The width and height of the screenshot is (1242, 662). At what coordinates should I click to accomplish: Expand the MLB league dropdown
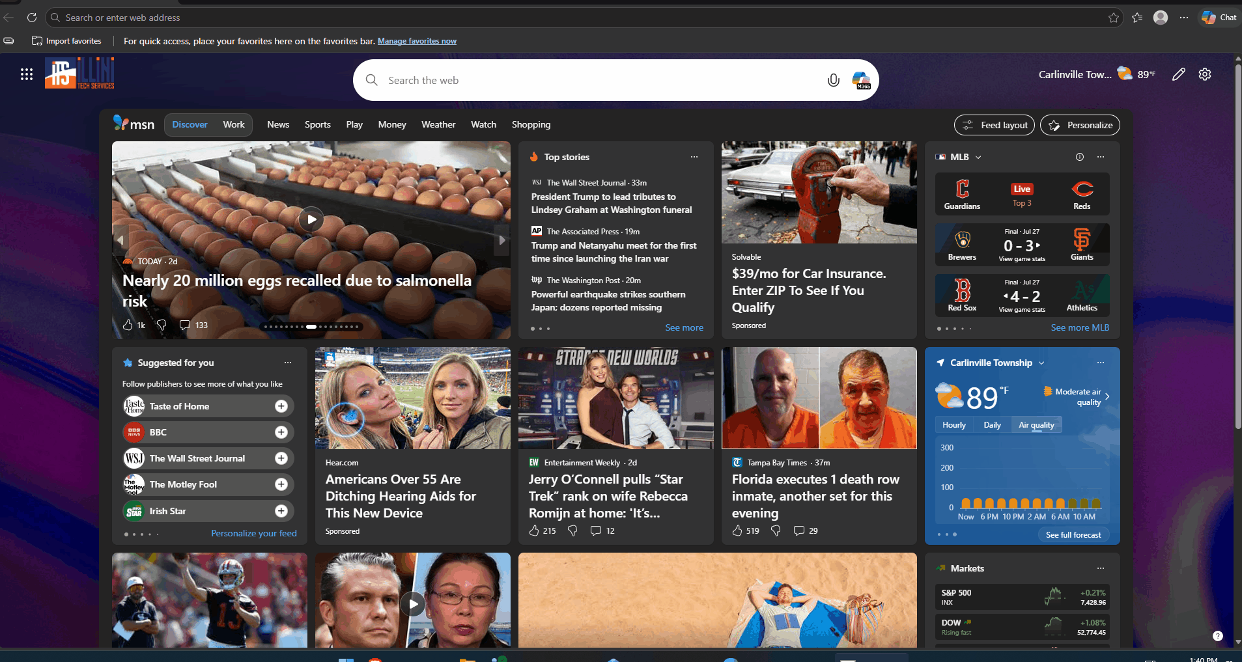click(978, 157)
